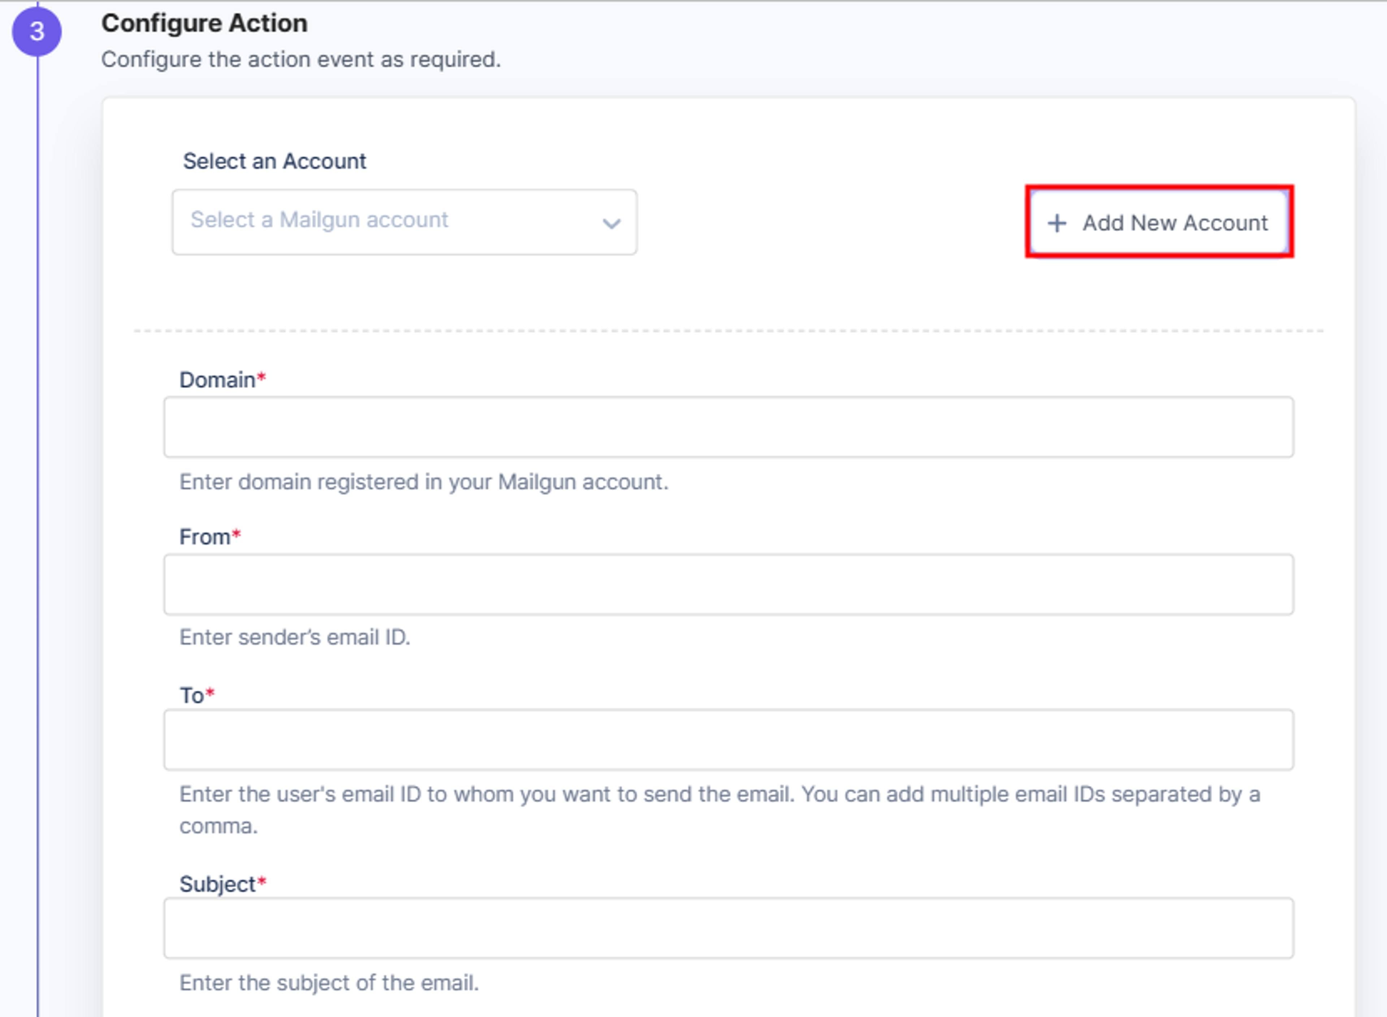The image size is (1387, 1017).
Task: Click the Configure Action heading
Action: [204, 23]
